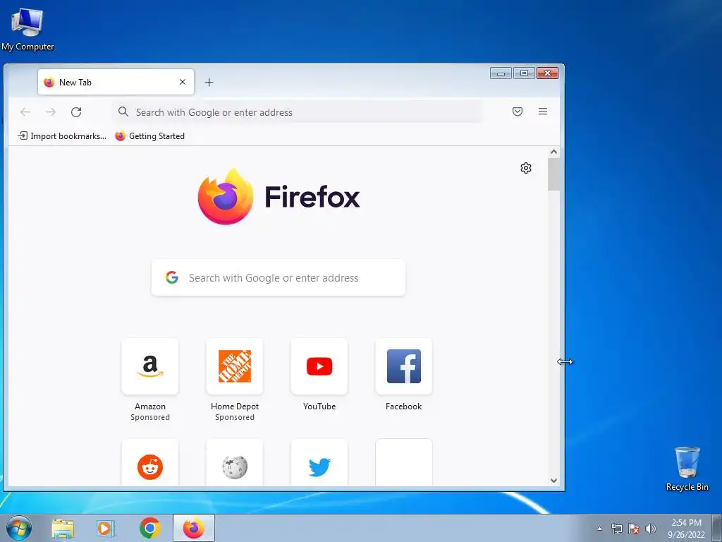Close the New Tab tab
The image size is (722, 542).
click(x=183, y=82)
